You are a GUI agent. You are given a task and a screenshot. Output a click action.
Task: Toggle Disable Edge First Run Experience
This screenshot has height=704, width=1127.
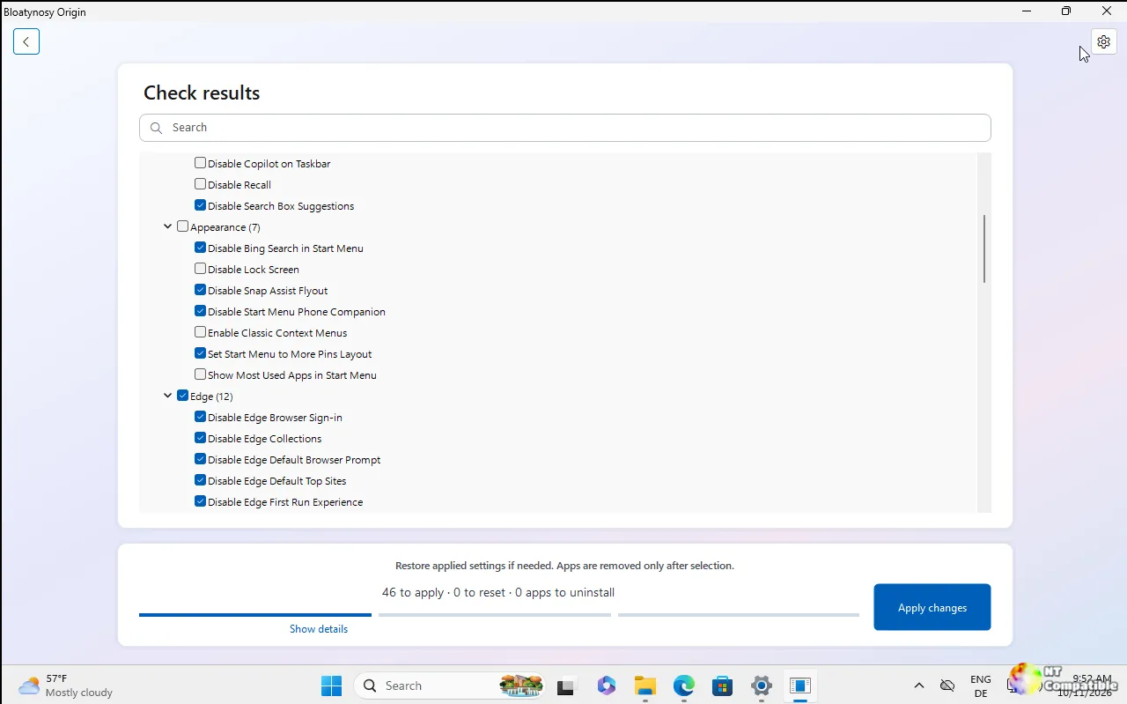(200, 501)
